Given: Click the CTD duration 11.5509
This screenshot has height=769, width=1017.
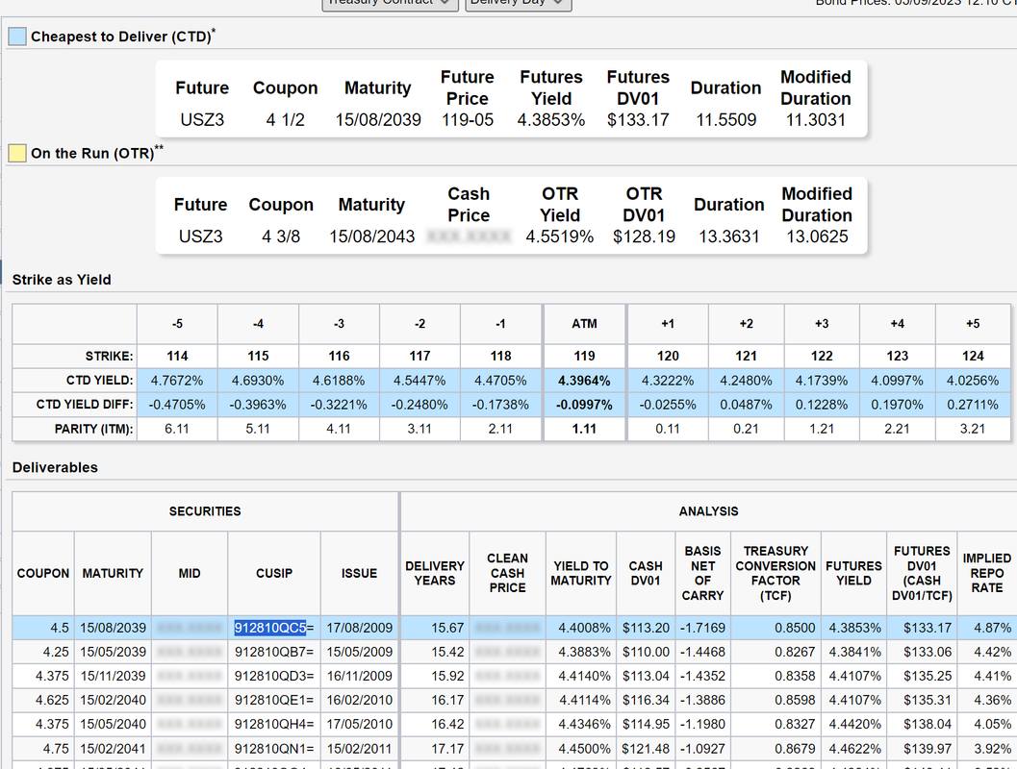Looking at the screenshot, I should [x=725, y=120].
